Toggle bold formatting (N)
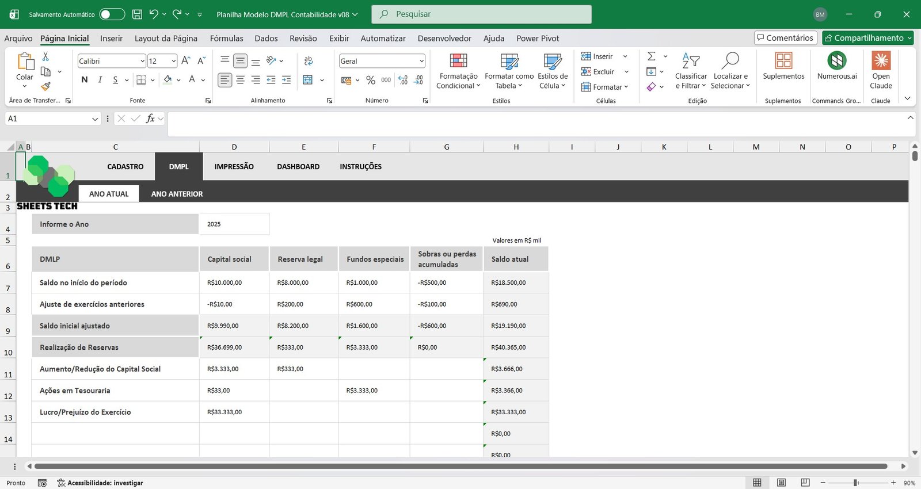This screenshot has width=921, height=489. pyautogui.click(x=85, y=80)
